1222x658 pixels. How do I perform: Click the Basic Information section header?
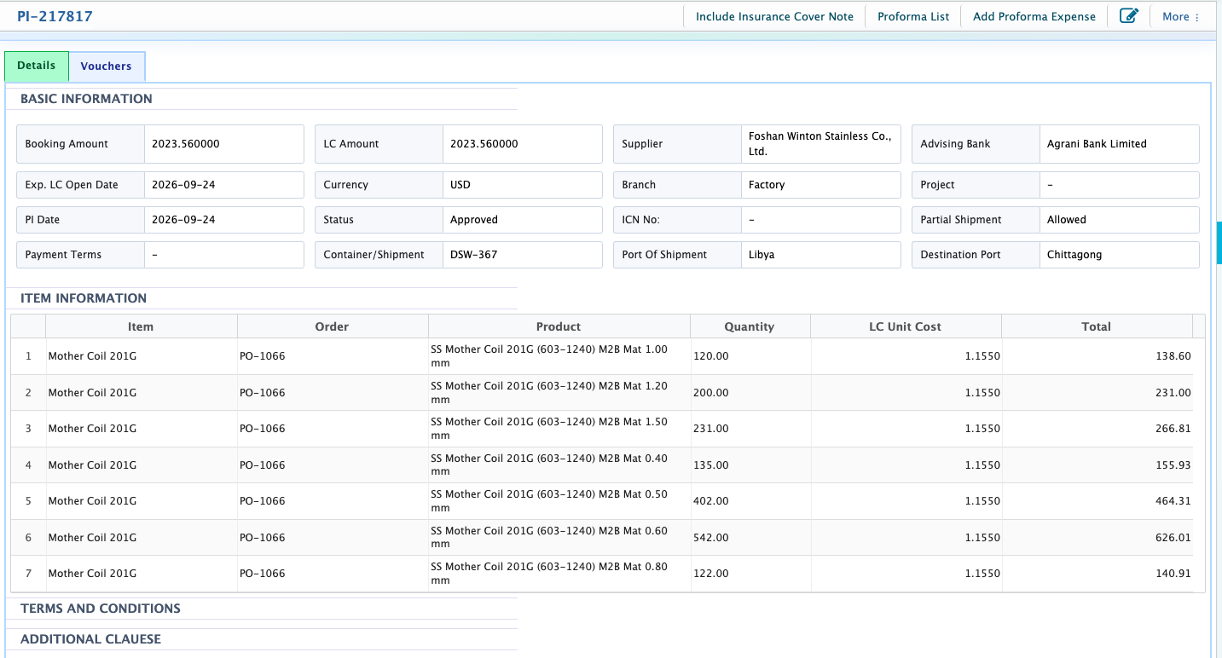pos(86,99)
